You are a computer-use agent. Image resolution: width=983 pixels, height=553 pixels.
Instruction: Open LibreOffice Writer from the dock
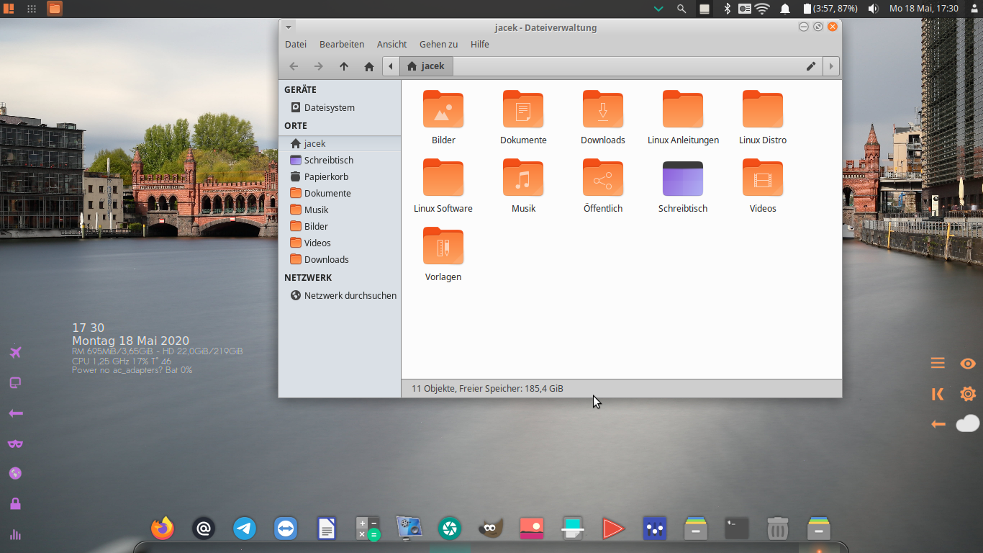coord(327,529)
